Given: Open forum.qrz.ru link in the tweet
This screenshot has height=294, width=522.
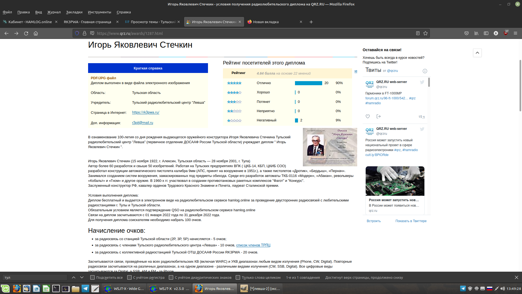Looking at the screenshot, I should click(387, 98).
